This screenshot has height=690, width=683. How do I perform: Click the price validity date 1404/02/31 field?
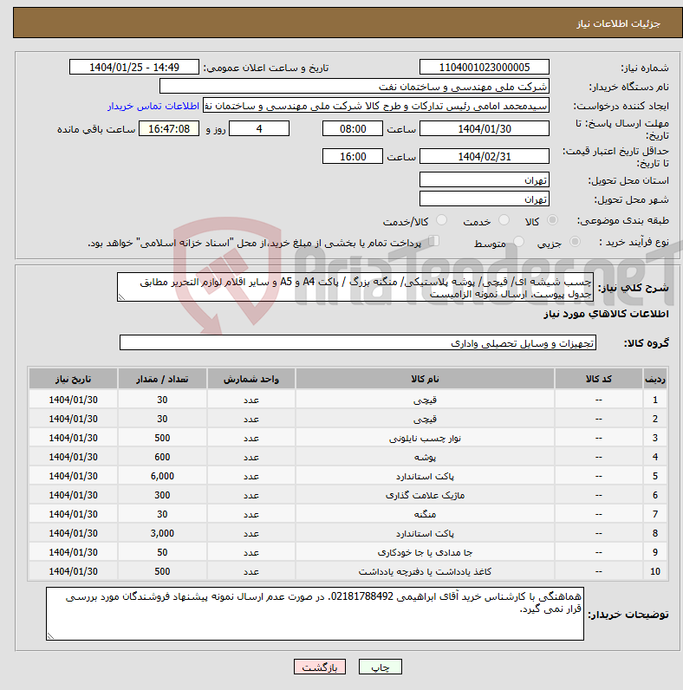point(485,157)
